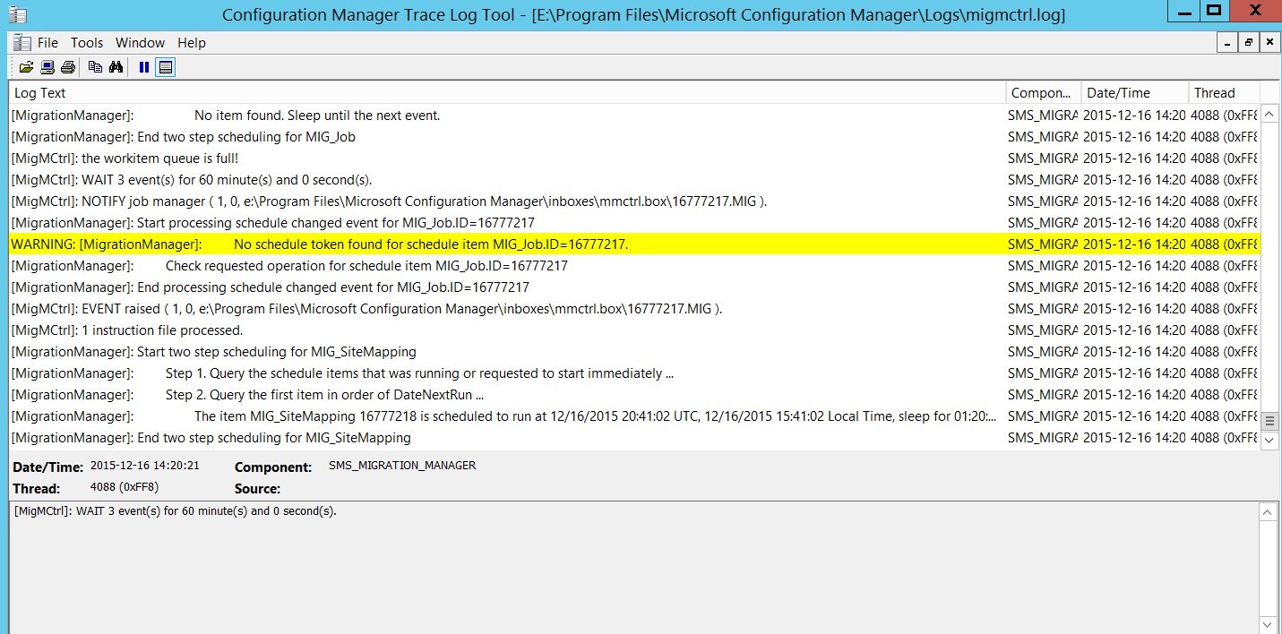1282x634 pixels.
Task: Copy the selected entry using the copy icon
Action: (94, 66)
